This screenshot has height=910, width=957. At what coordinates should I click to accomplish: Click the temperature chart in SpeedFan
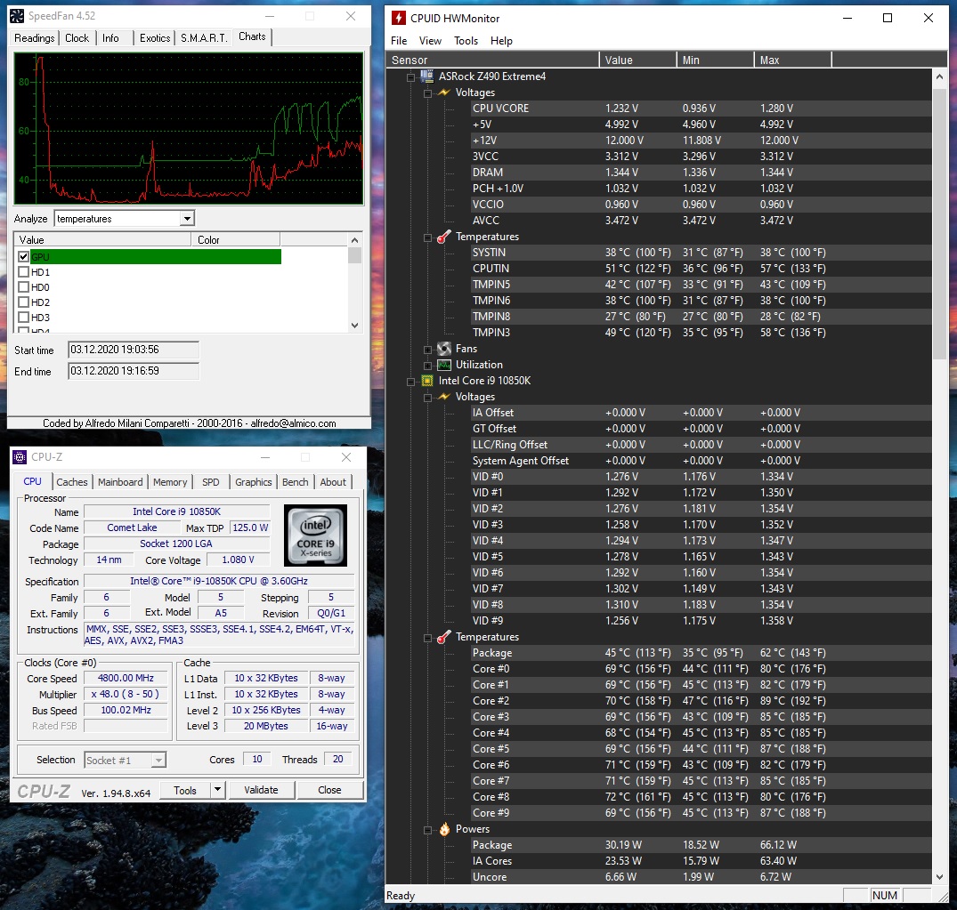point(189,128)
